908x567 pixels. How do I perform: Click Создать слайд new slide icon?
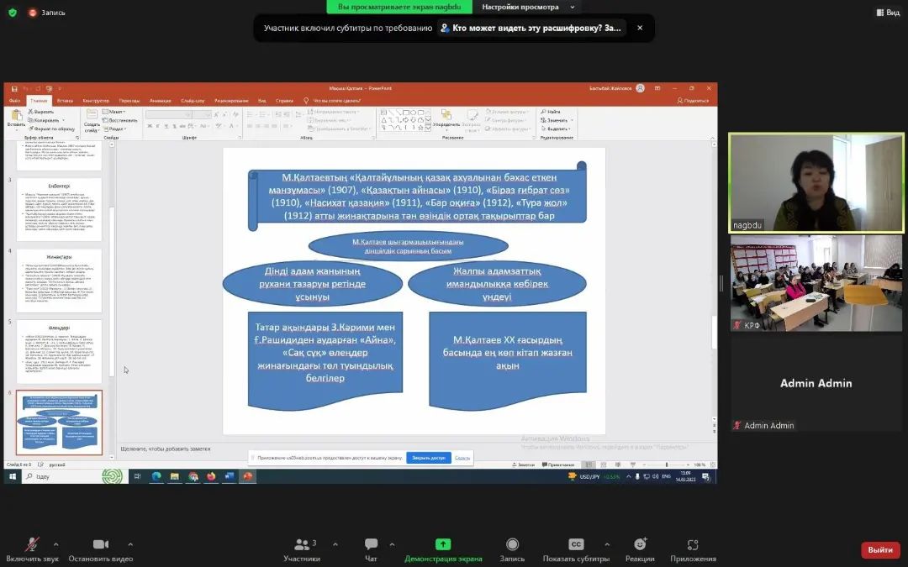[x=92, y=120]
